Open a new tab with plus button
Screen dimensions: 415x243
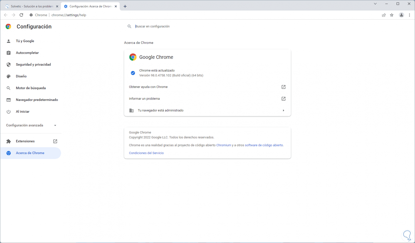pos(125,6)
